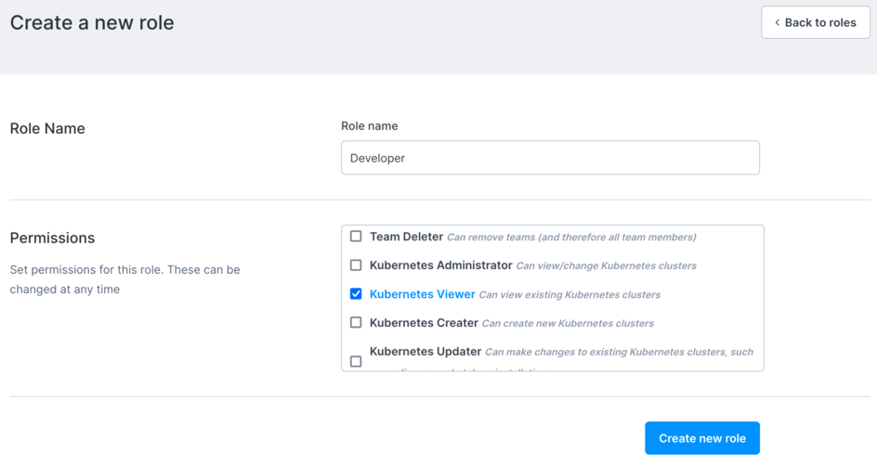Click the Kubernetes Updater label

click(425, 352)
